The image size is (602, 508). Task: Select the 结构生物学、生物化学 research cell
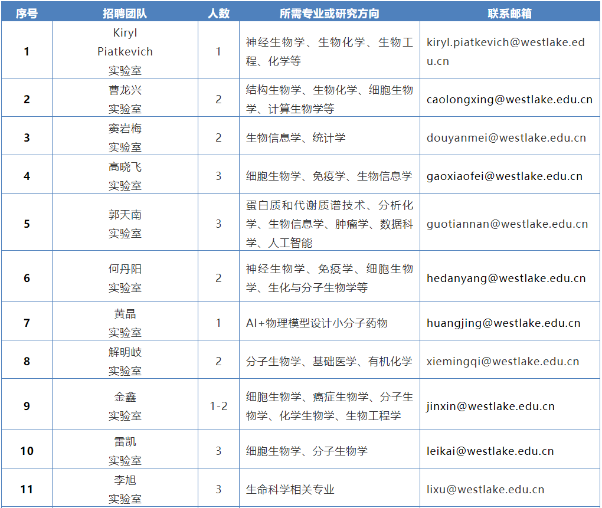(x=329, y=97)
